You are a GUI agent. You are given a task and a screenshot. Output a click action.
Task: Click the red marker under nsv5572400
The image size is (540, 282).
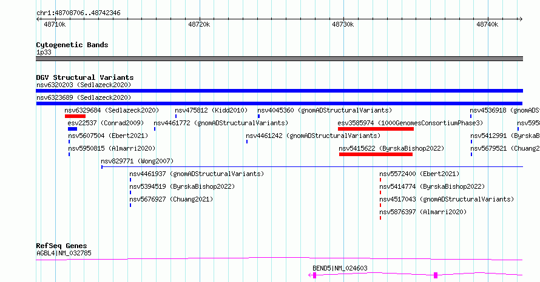coord(380,180)
